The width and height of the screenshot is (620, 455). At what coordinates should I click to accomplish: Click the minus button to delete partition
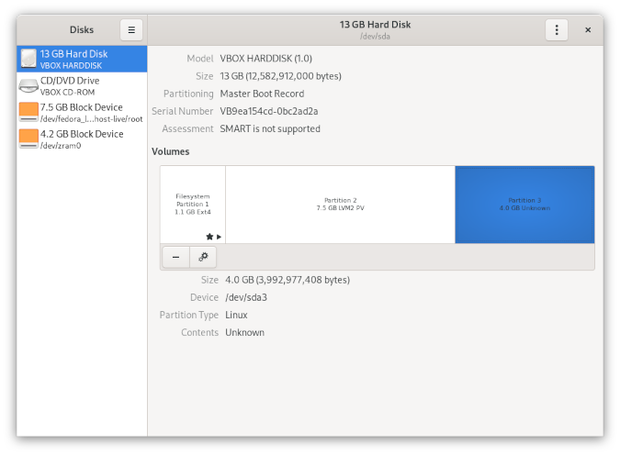175,257
